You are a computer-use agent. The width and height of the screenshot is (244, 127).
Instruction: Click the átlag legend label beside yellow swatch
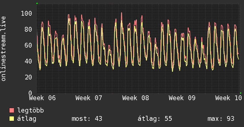pyautogui.click(x=27, y=119)
